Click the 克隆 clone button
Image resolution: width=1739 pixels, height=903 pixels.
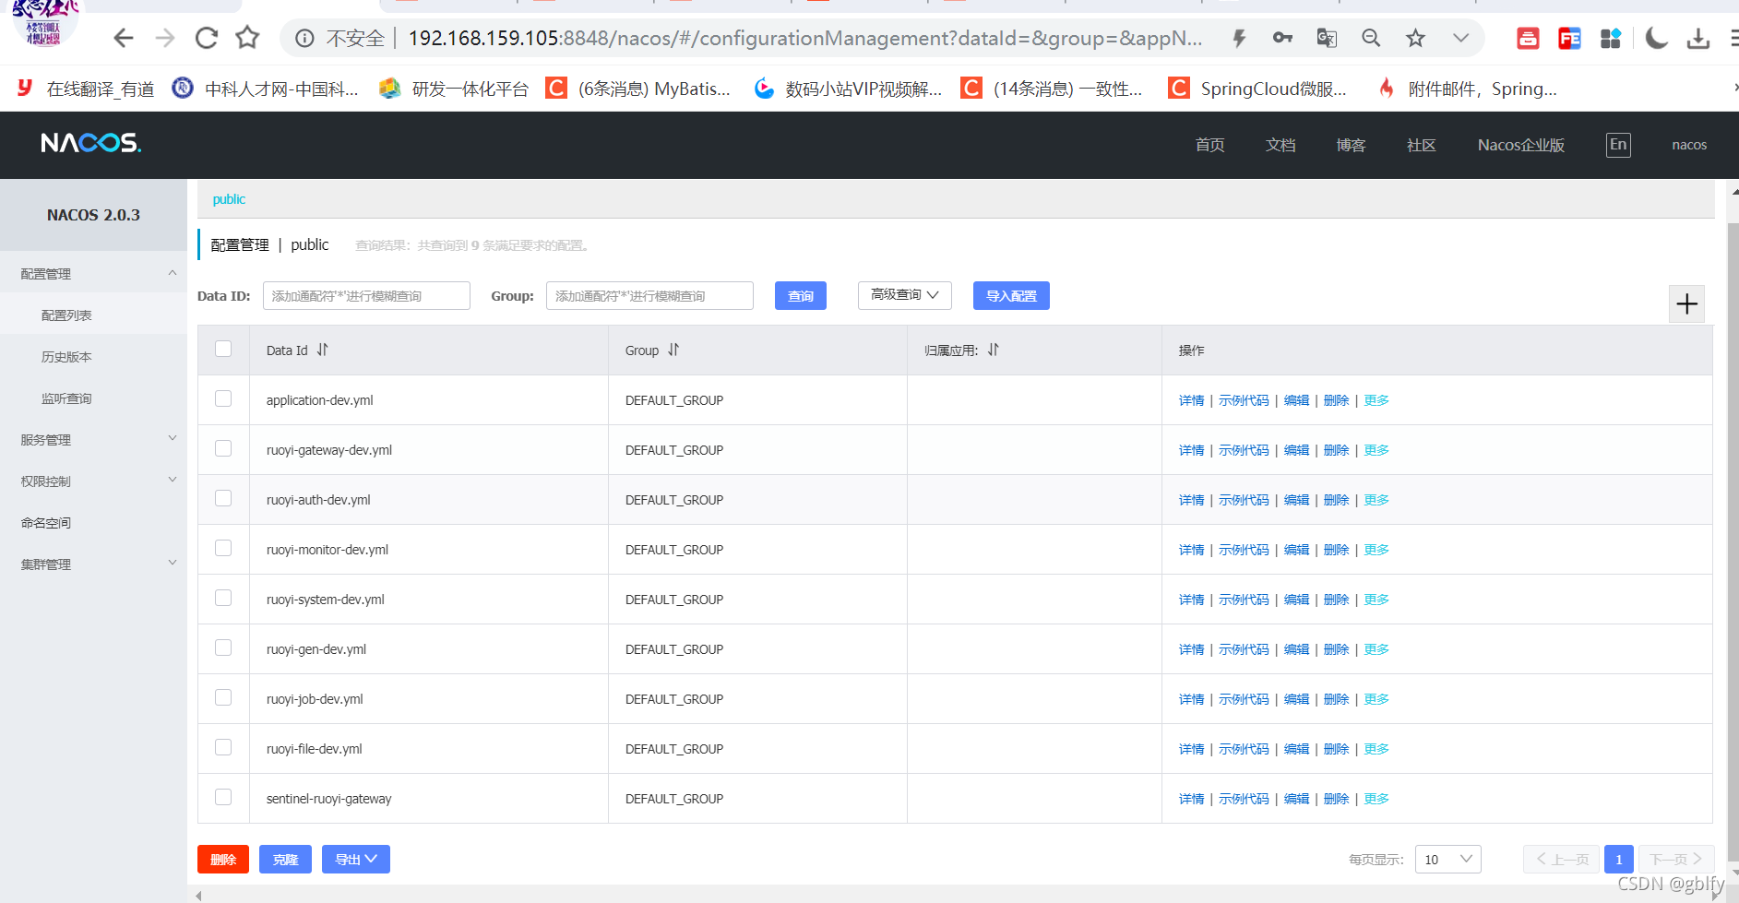(285, 860)
